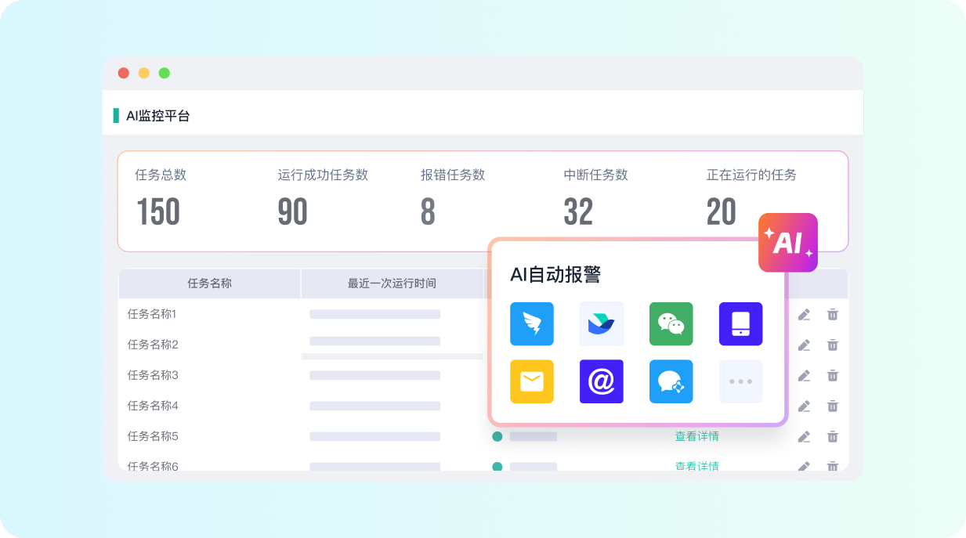Maximize window with green traffic light
The image size is (966, 538).
(165, 73)
